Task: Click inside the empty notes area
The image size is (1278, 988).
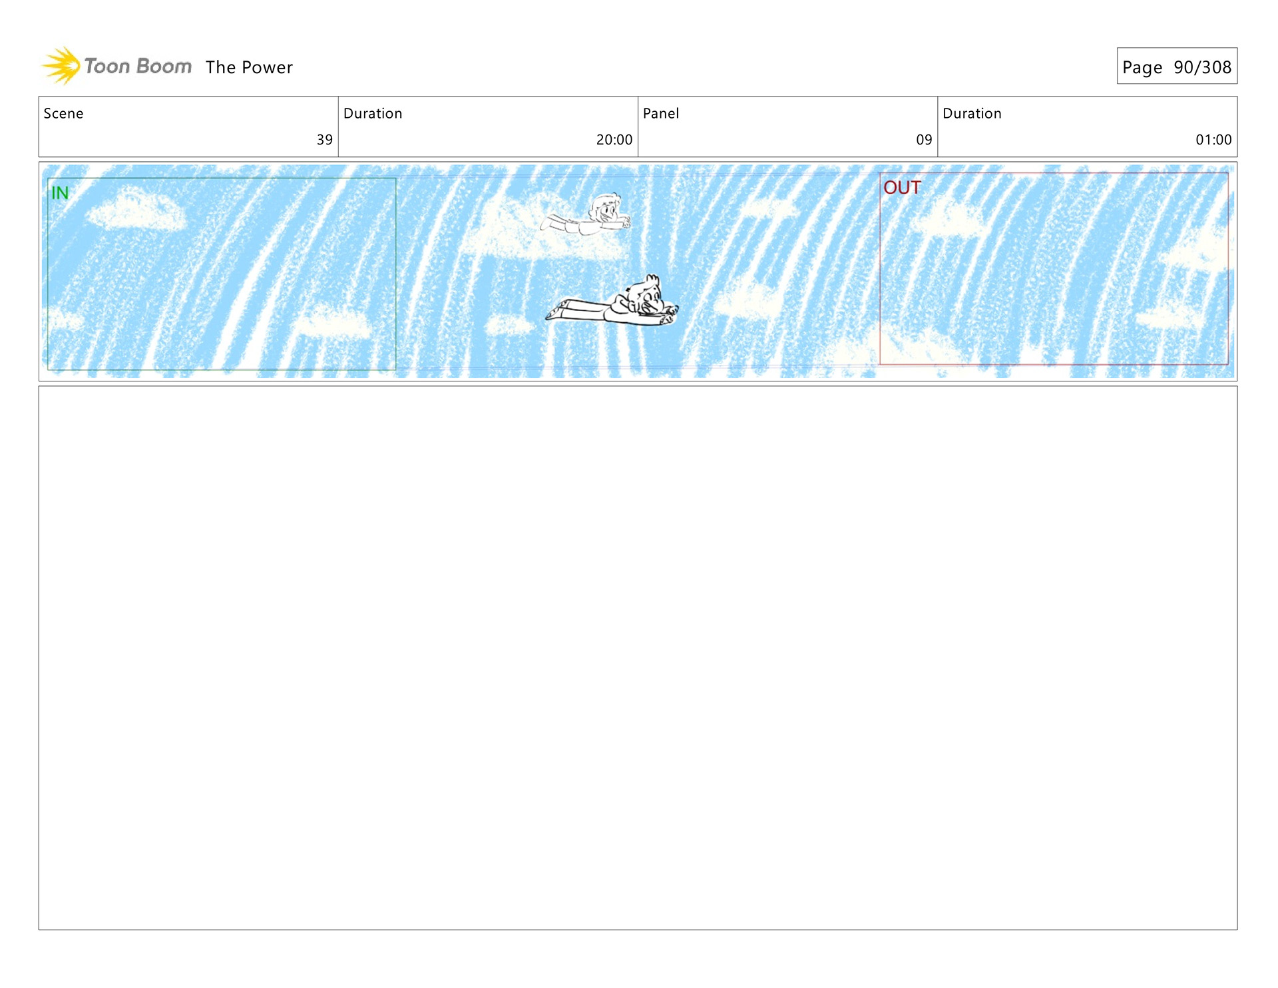Action: 638,658
